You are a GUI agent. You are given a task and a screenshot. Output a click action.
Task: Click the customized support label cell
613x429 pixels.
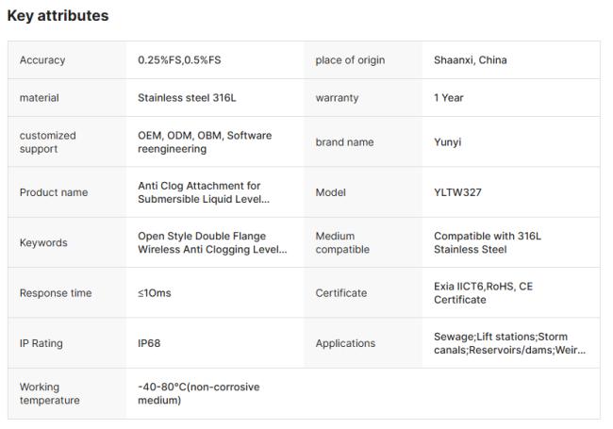pyautogui.click(x=48, y=142)
